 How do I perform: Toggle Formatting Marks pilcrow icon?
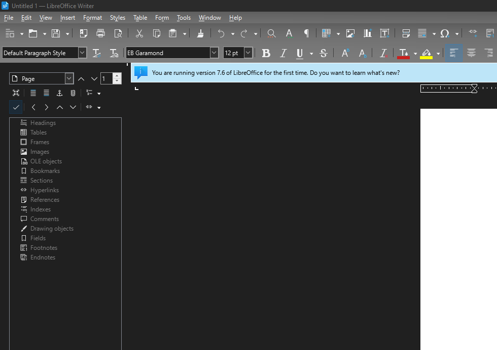pyautogui.click(x=306, y=33)
